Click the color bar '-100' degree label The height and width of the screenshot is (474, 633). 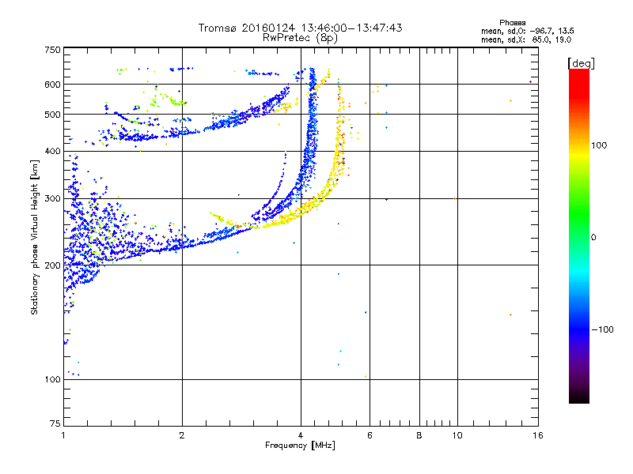click(x=603, y=329)
